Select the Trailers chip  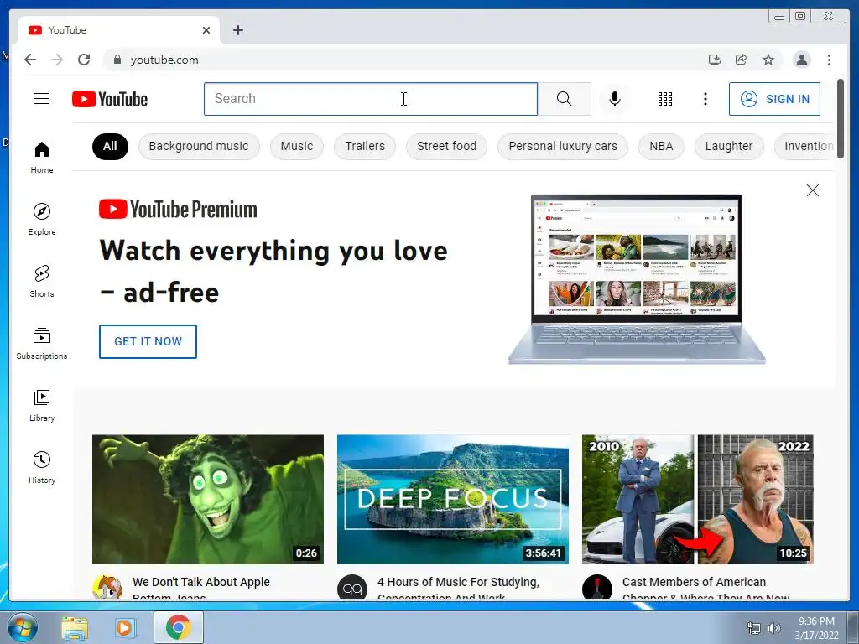365,146
